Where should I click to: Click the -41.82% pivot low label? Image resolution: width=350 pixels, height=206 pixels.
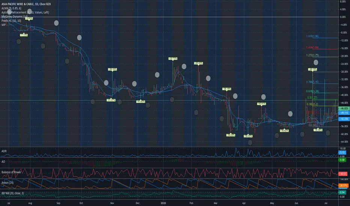coord(140,102)
